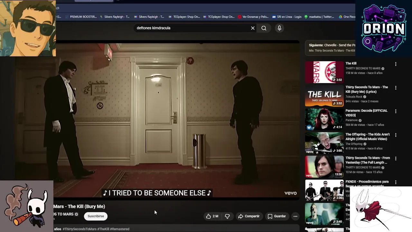
Task: Open the three-dot more actions button below the video
Action: (x=295, y=216)
